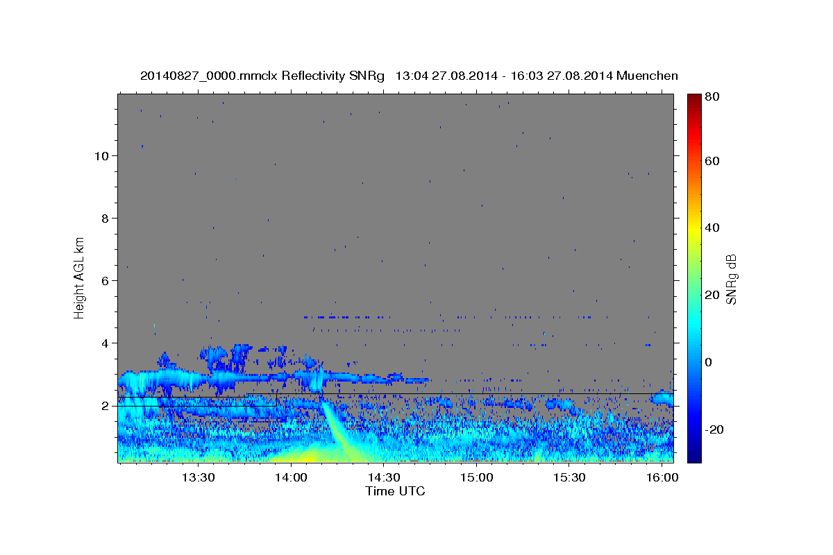
Task: Click the height tick label 2
Action: coord(105,405)
